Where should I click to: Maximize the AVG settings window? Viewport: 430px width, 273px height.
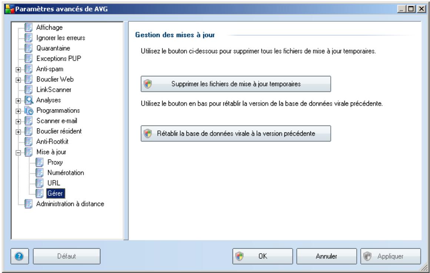tap(410, 9)
